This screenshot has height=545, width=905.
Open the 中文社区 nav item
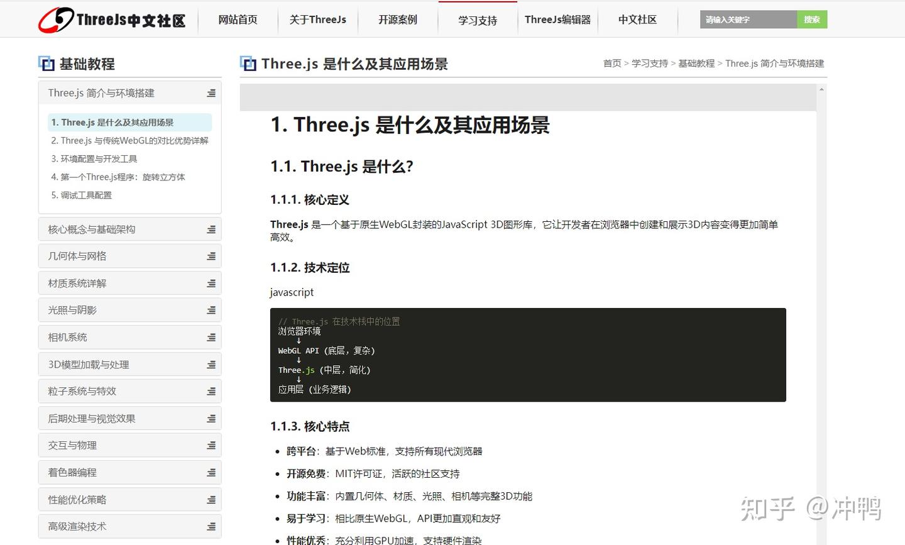[637, 20]
